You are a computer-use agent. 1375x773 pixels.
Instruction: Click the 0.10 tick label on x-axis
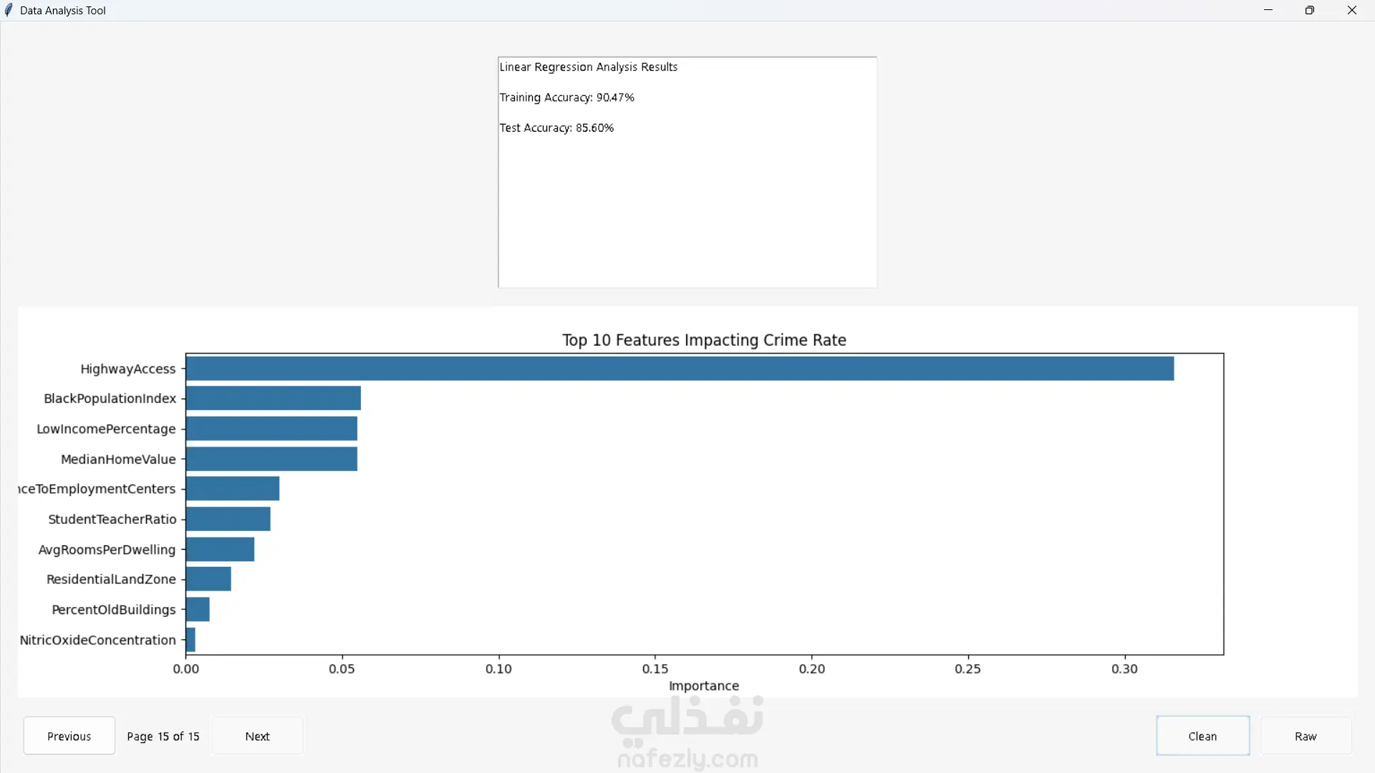(x=498, y=669)
